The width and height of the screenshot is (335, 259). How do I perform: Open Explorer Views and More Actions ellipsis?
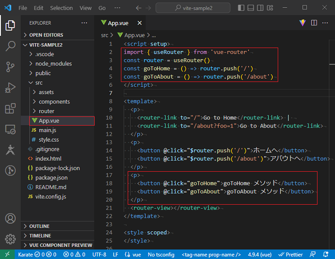(x=84, y=23)
